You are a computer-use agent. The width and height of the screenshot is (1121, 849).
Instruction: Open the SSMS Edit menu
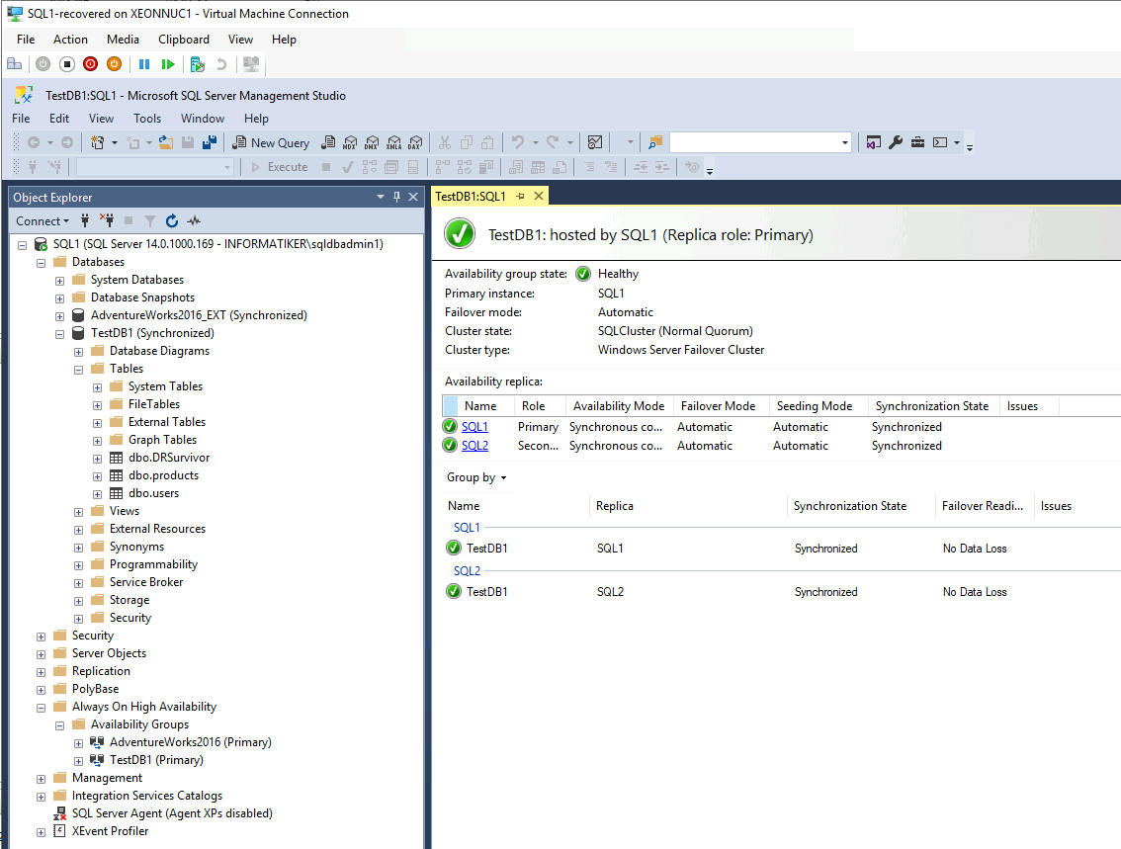59,119
